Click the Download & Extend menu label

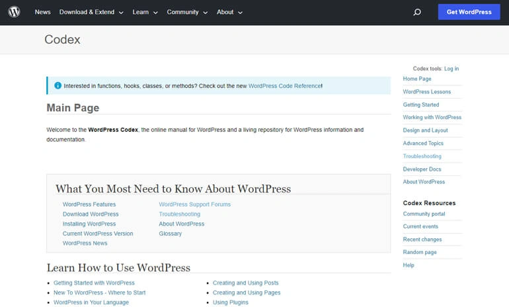[x=87, y=12]
